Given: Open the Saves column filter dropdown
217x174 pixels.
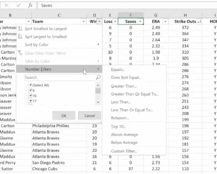Looking at the screenshot, I should pyautogui.click(x=140, y=22).
